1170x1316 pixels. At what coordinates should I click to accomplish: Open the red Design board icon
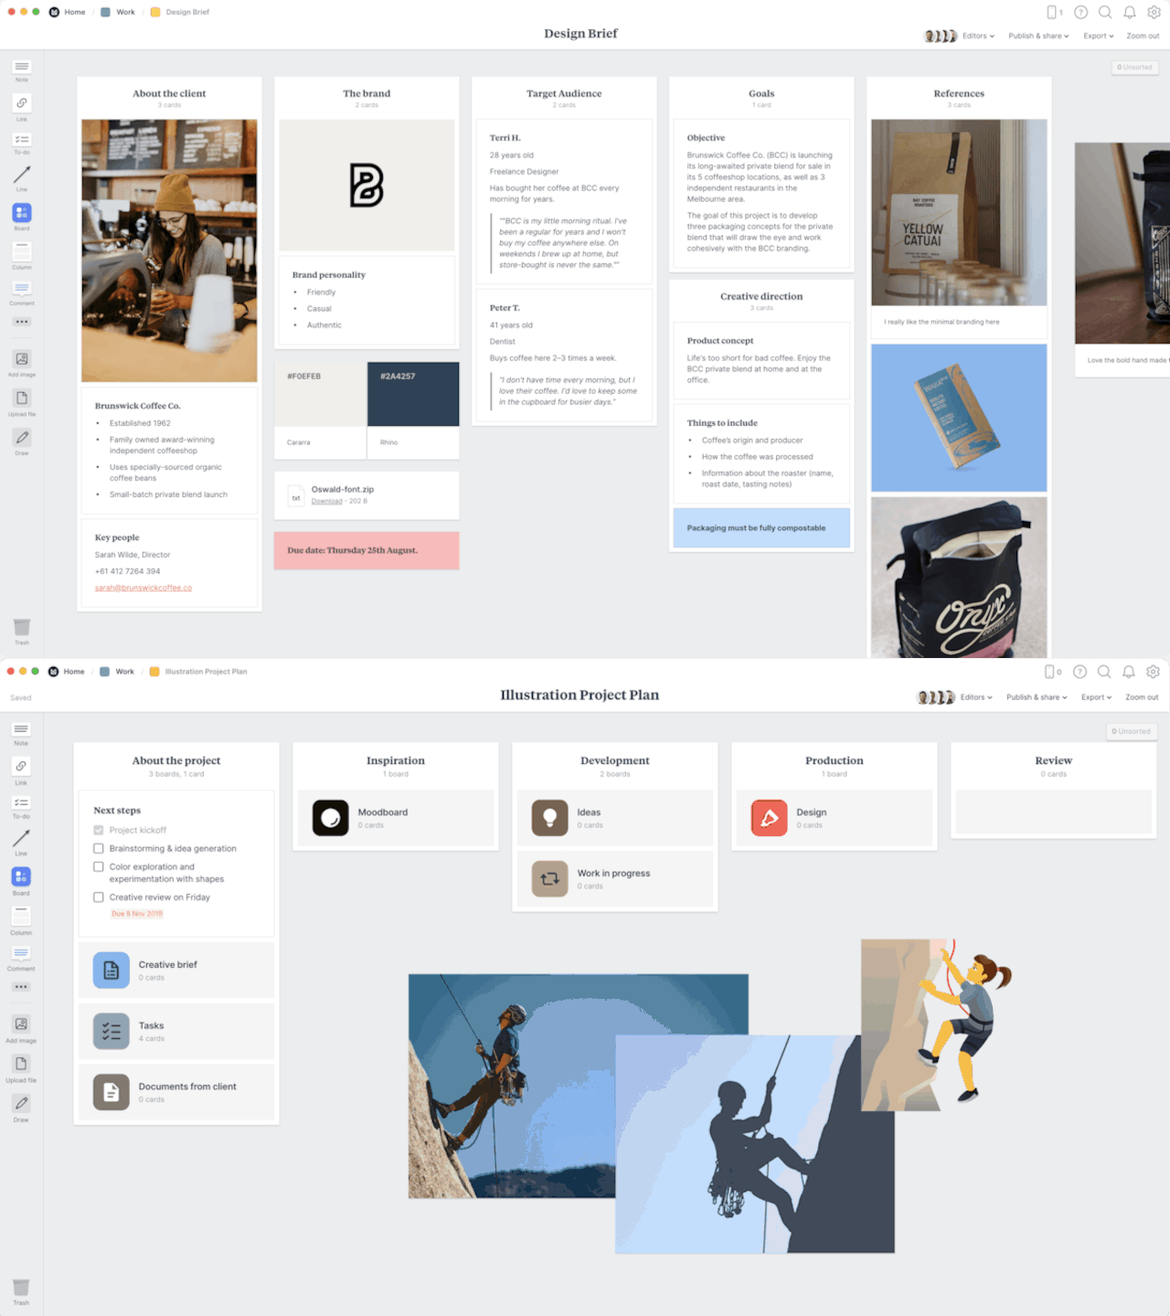pyautogui.click(x=769, y=818)
